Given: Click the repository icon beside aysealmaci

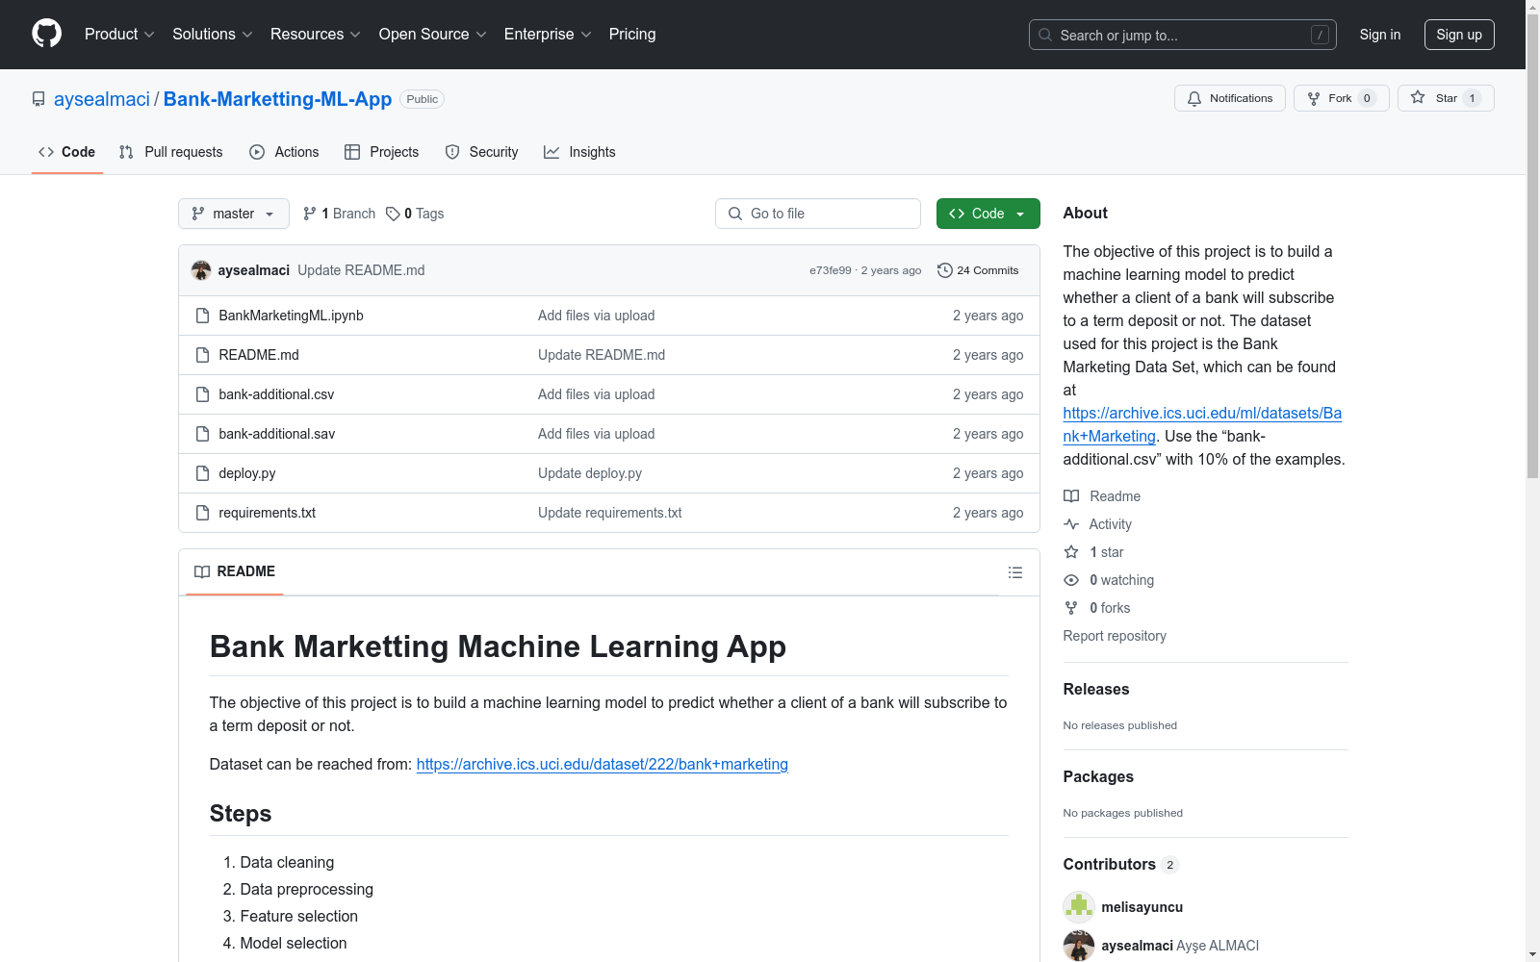Looking at the screenshot, I should [x=38, y=99].
